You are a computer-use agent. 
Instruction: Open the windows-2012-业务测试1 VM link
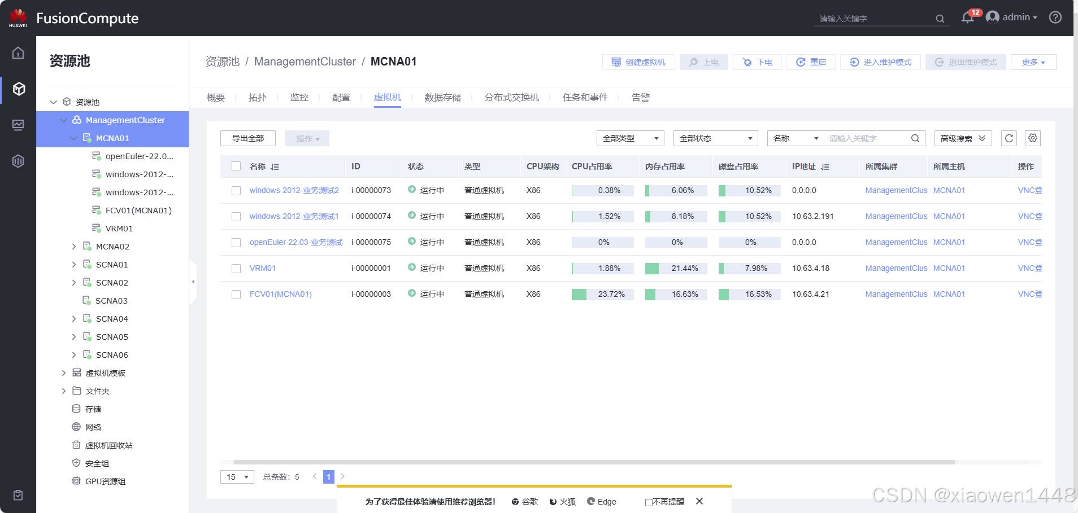point(294,216)
